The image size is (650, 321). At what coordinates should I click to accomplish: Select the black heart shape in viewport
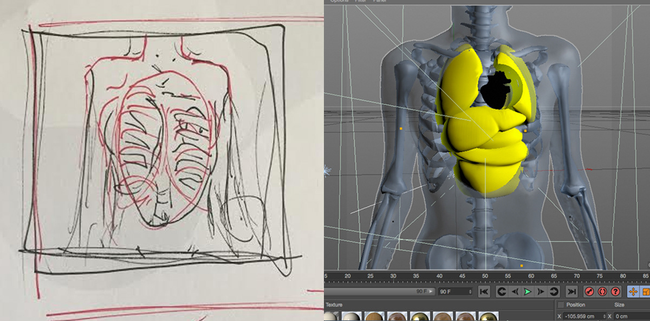coord(497,91)
